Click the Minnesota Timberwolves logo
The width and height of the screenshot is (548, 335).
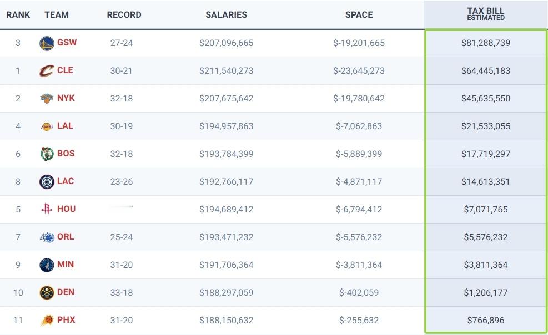(x=47, y=265)
